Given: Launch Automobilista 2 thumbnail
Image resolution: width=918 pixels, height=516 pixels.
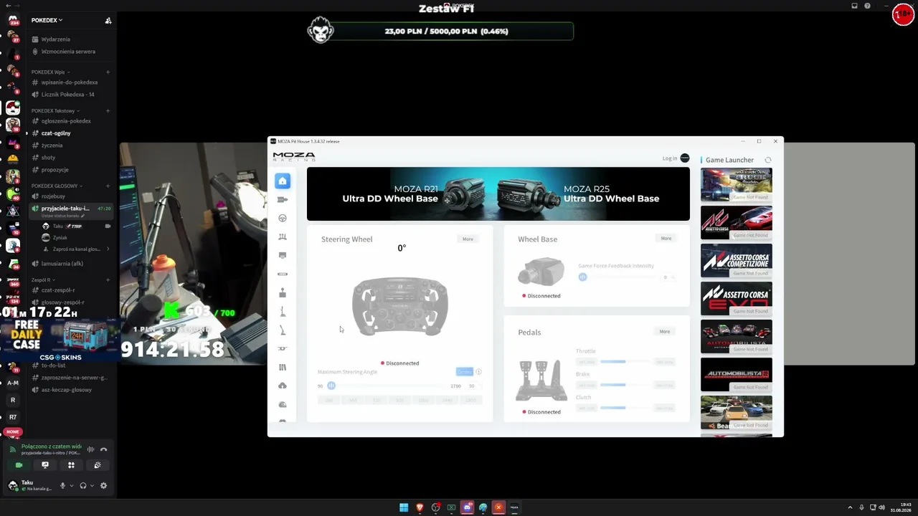Looking at the screenshot, I should pos(737,375).
